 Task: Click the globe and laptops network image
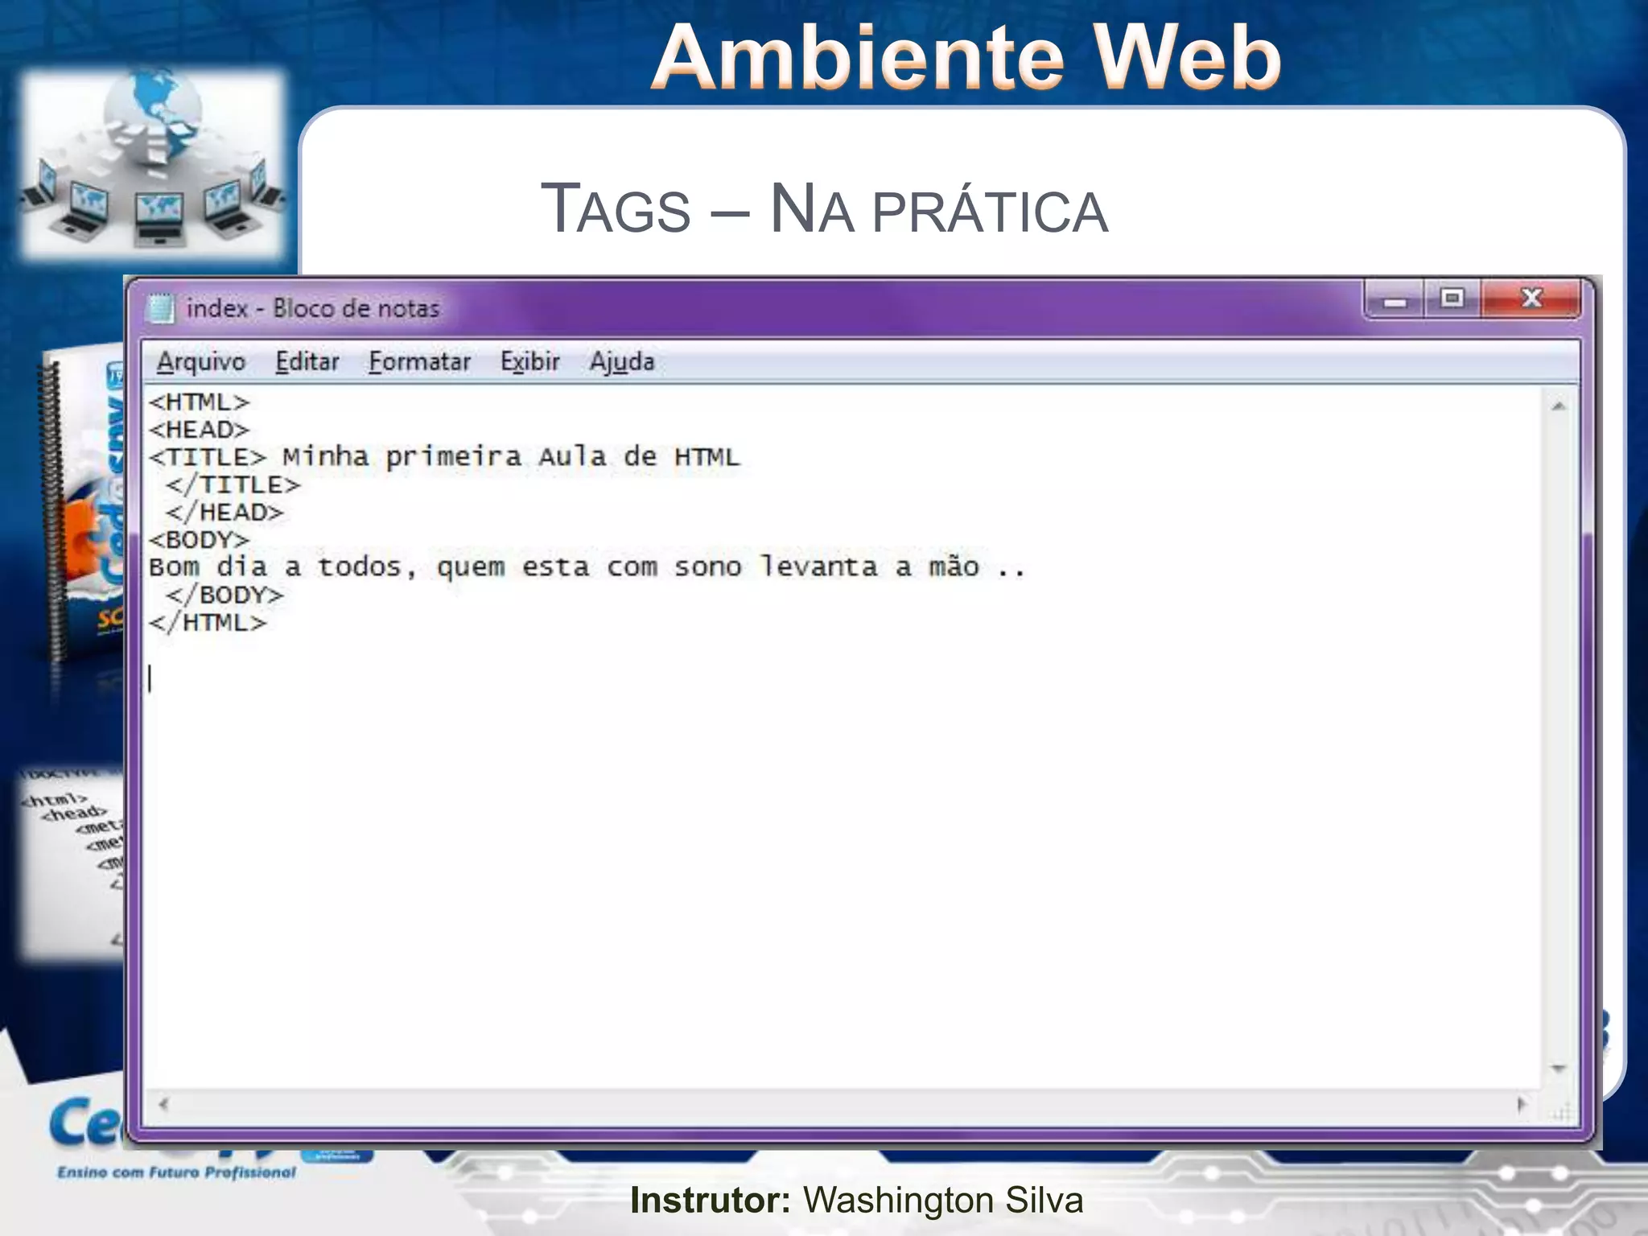click(x=153, y=163)
